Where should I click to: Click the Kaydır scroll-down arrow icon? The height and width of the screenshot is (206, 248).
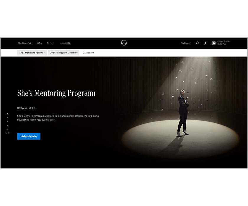7,129
